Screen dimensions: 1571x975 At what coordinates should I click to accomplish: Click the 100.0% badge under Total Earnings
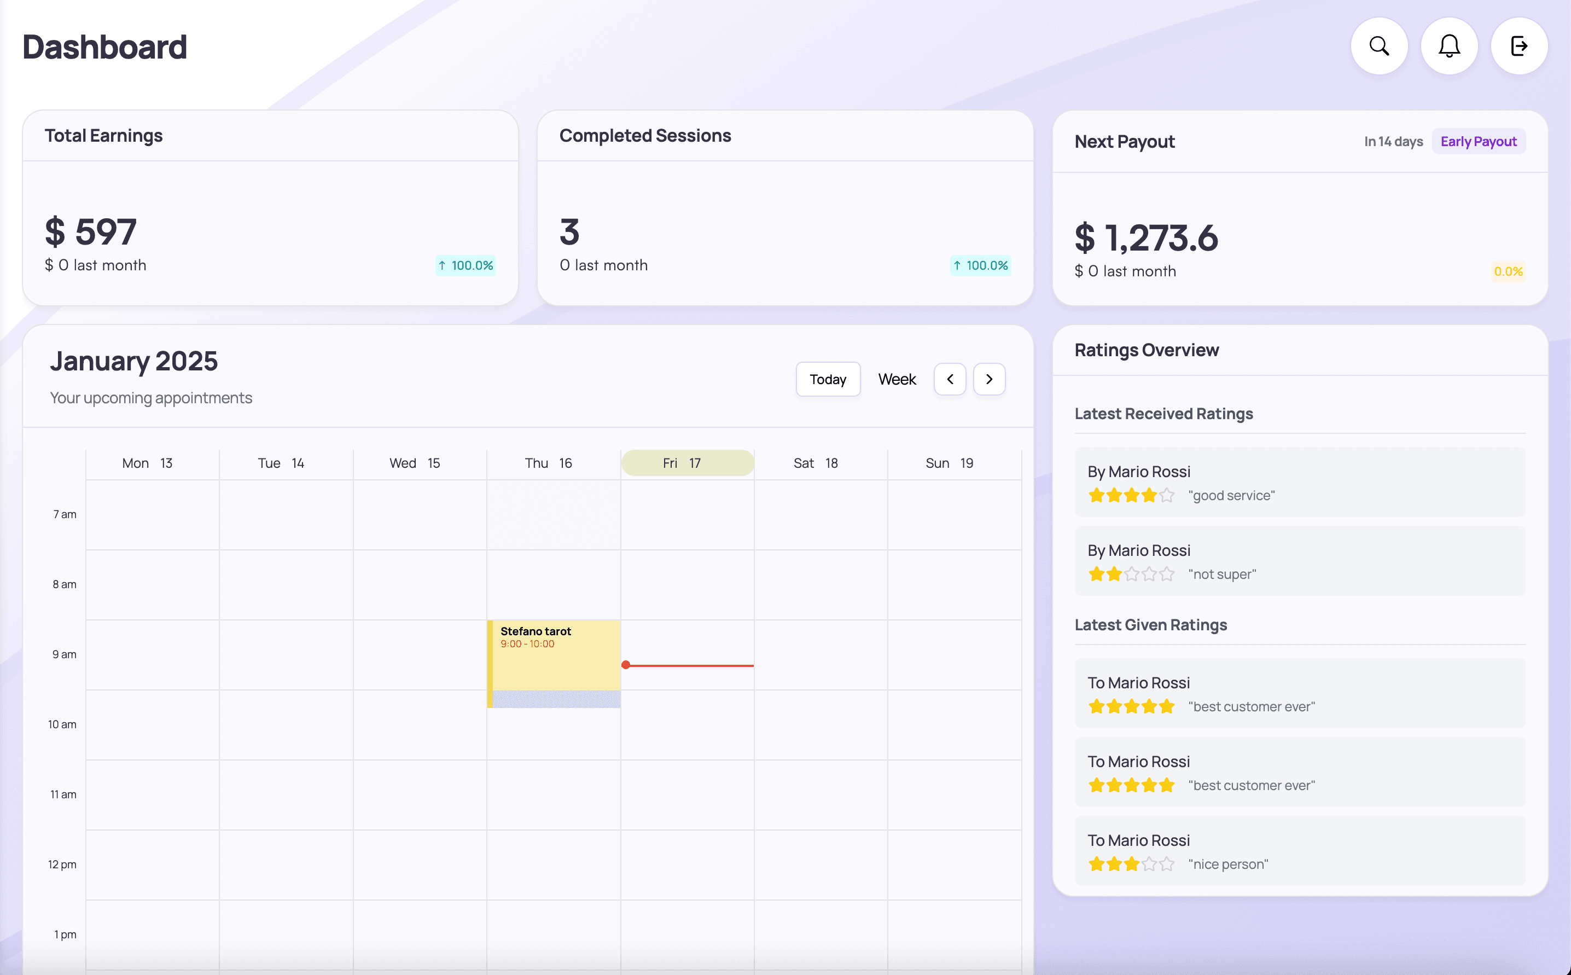[466, 265]
